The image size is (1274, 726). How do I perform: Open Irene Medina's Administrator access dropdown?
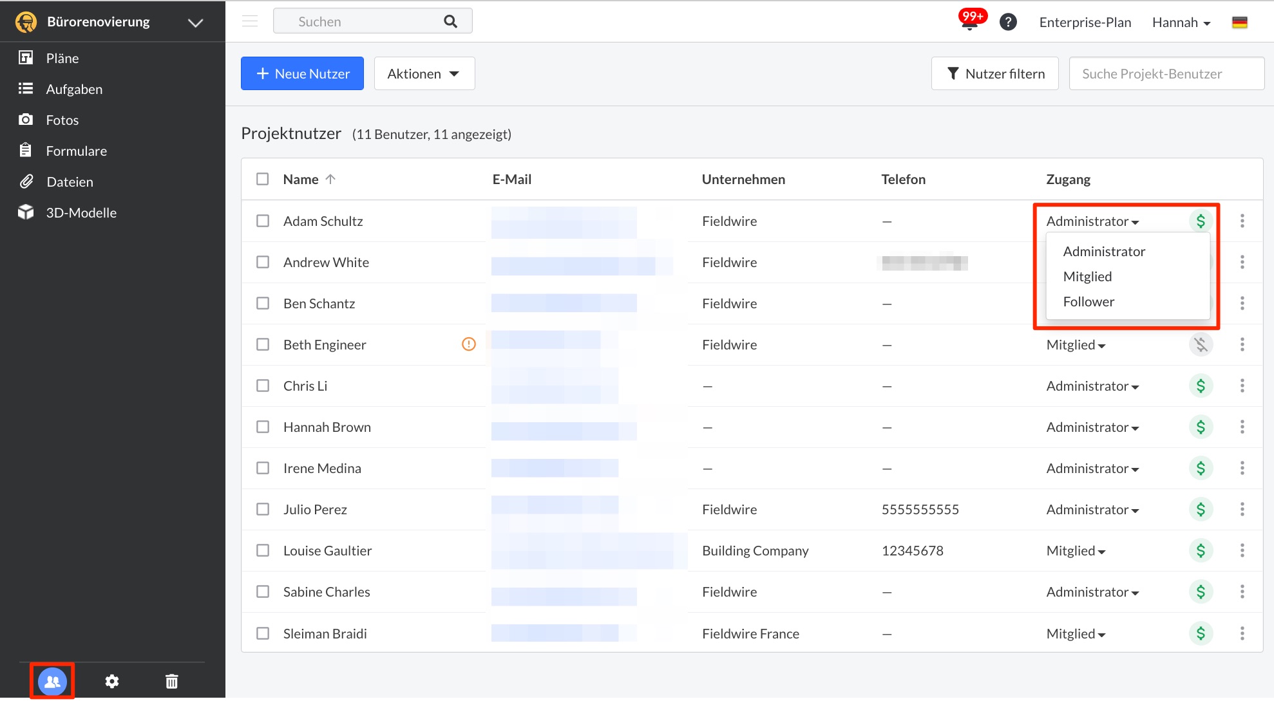click(1092, 468)
